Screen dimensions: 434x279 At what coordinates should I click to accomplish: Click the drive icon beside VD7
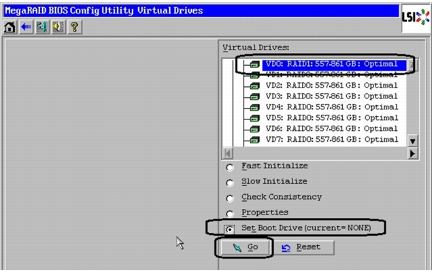point(254,140)
